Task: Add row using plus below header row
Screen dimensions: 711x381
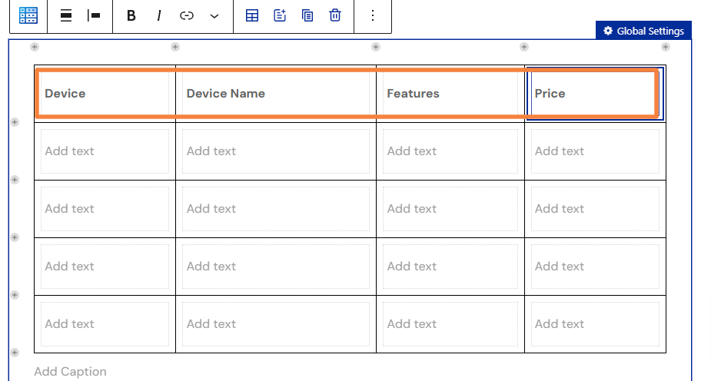Action: [15, 122]
